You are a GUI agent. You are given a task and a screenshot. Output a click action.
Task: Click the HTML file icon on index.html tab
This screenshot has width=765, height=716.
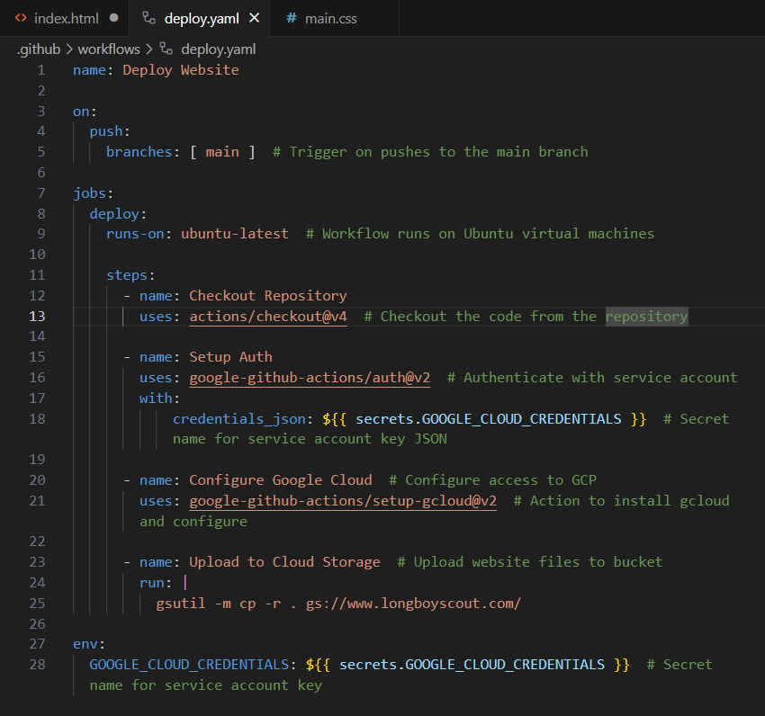pyautogui.click(x=21, y=18)
